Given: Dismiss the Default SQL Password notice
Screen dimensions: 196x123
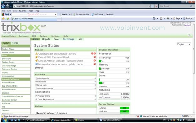Looking at the screenshot, I should [x=95, y=57].
